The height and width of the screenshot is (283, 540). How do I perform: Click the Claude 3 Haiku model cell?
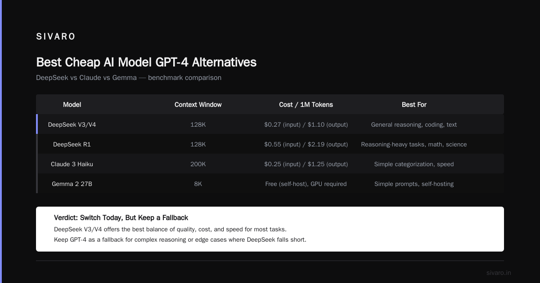click(x=72, y=164)
